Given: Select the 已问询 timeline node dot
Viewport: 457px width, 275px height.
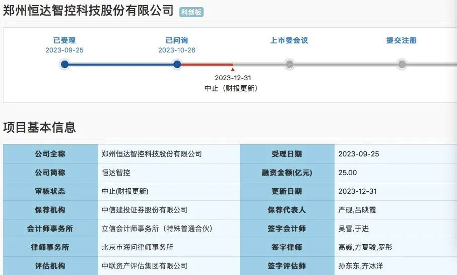Looking at the screenshot, I should pos(177,64).
